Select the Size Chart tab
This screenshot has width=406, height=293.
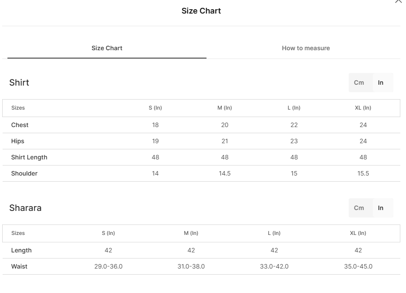(107, 48)
